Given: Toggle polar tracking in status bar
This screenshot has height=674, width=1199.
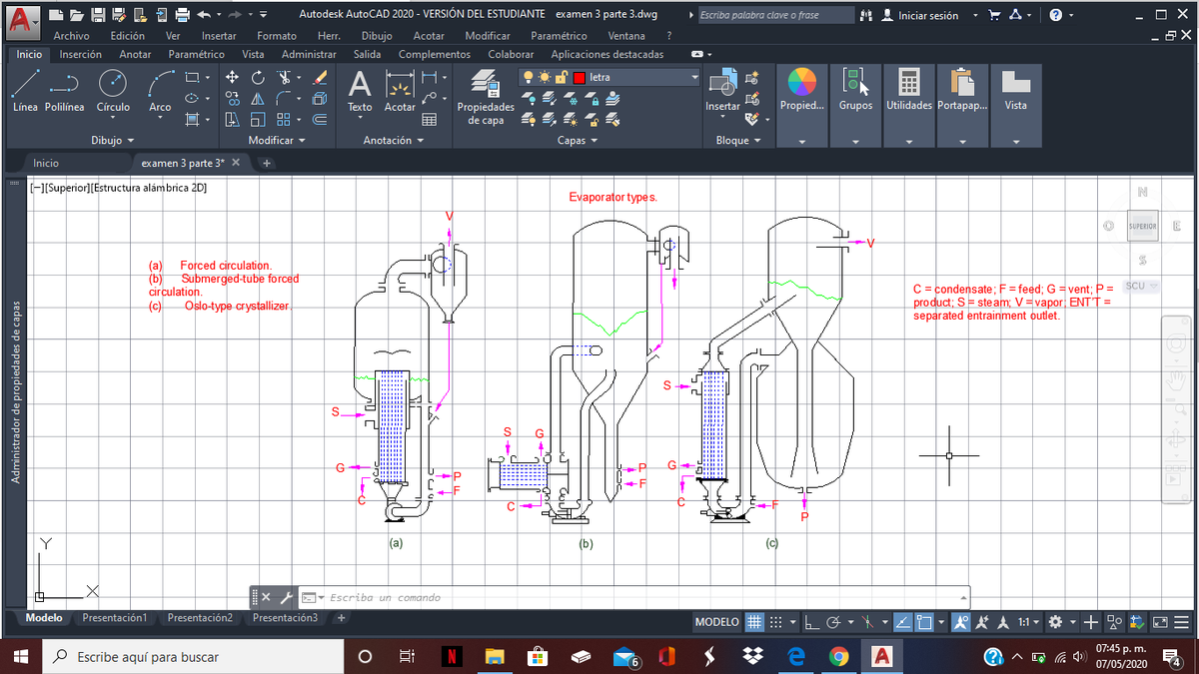Looking at the screenshot, I should pyautogui.click(x=834, y=622).
